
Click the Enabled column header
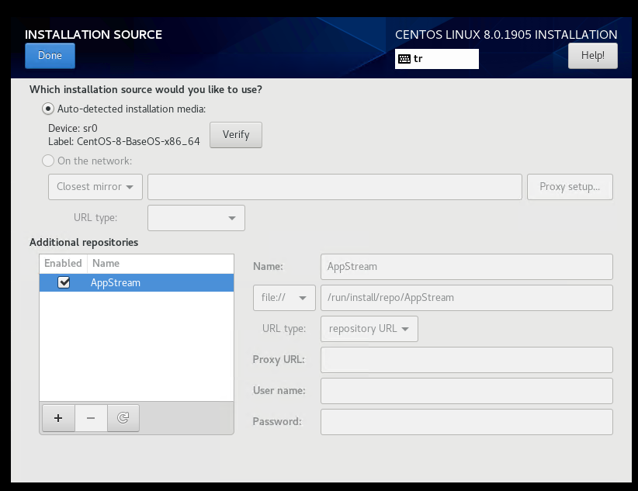click(x=63, y=264)
